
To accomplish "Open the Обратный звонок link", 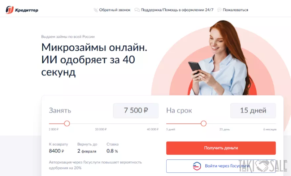I will [x=115, y=10].
